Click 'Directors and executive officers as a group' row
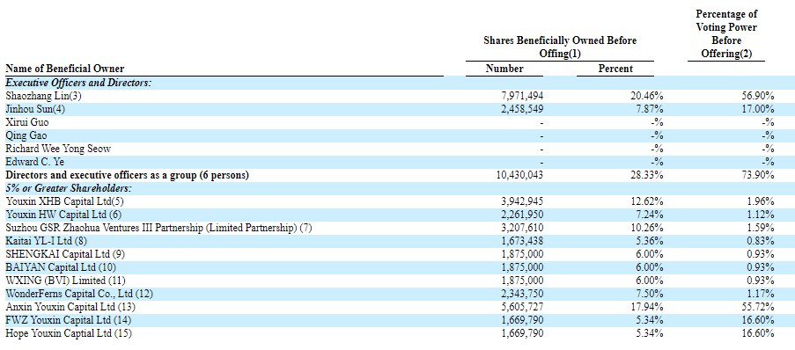The image size is (795, 350). tap(128, 175)
